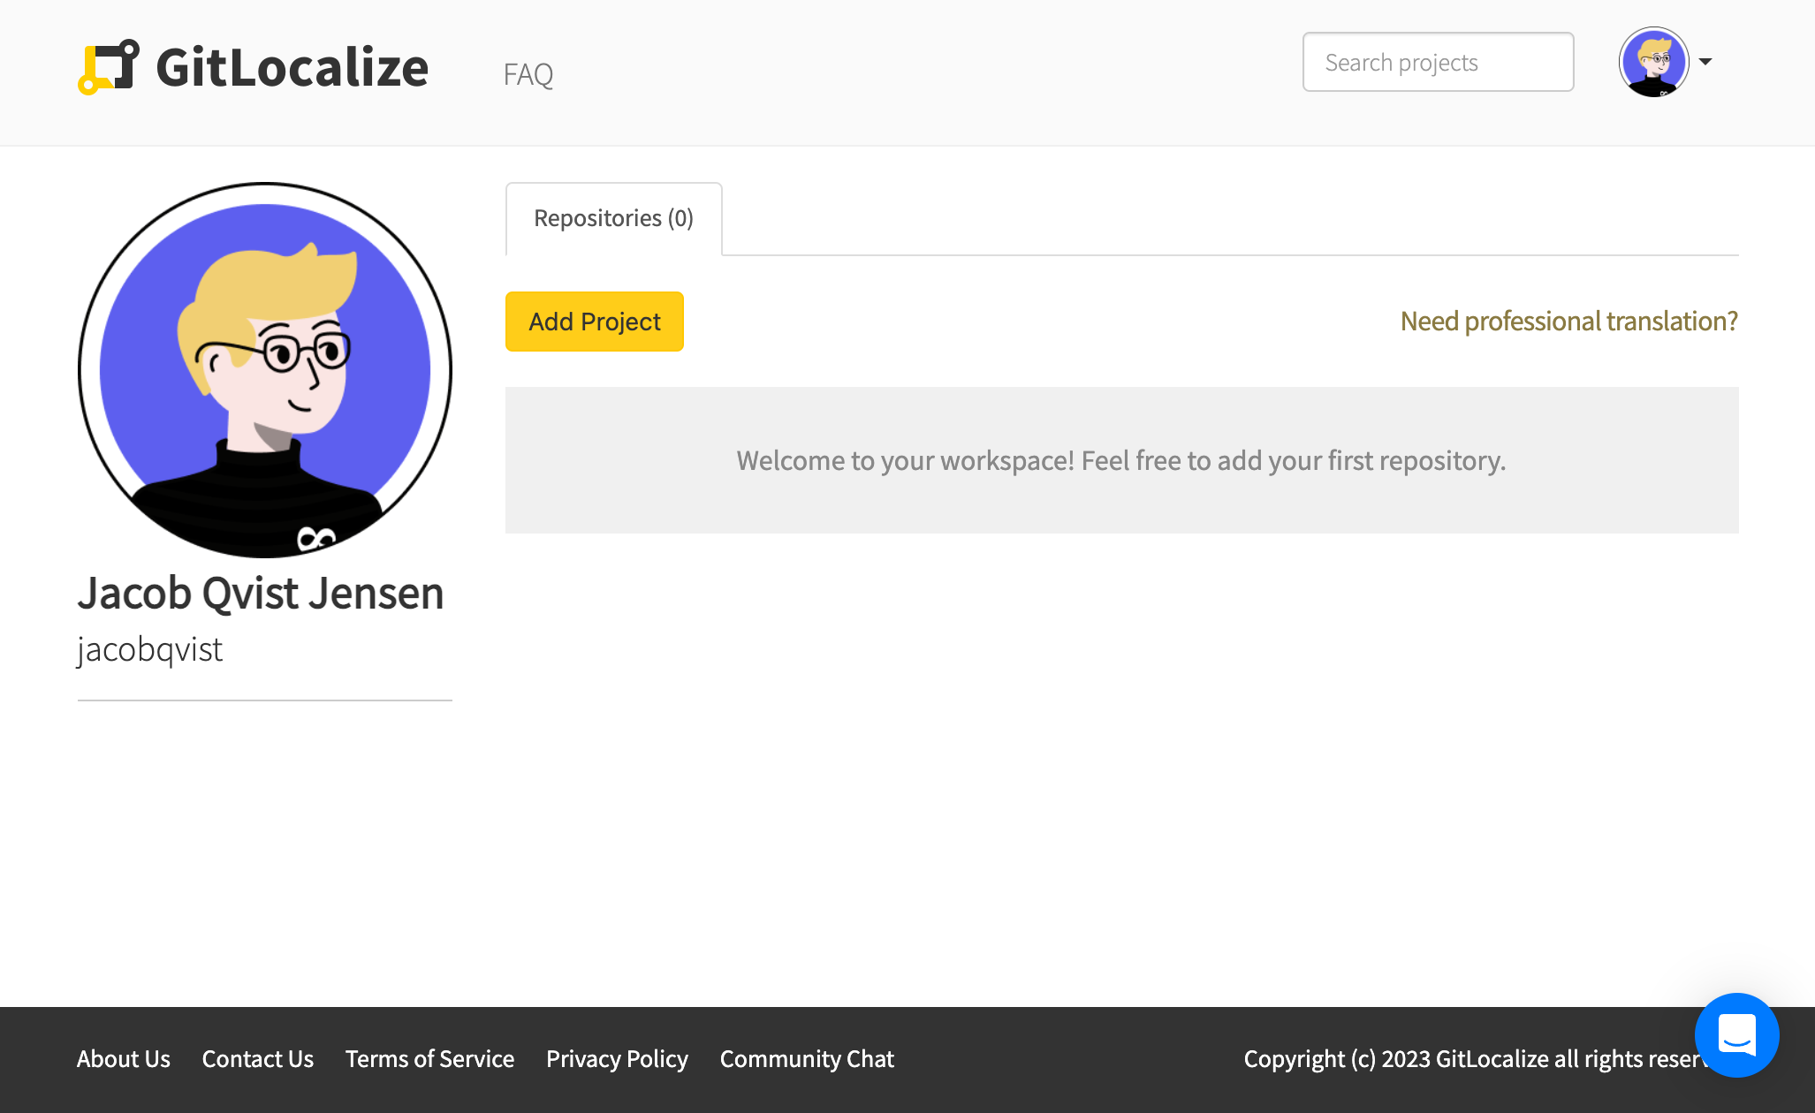Click the Need professional translation link

pyautogui.click(x=1568, y=320)
